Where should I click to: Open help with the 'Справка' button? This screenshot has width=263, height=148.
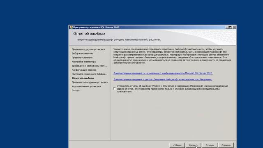[226, 145]
